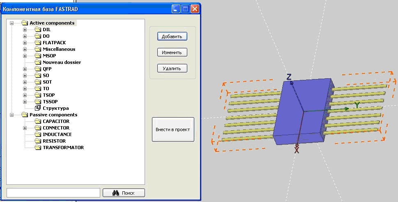Click the DO folder icon
This screenshot has height=202, width=398.
click(x=38, y=36)
